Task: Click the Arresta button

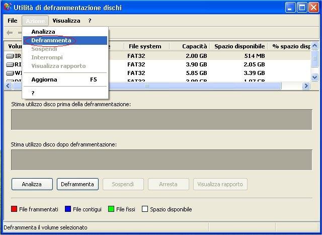Action: click(x=169, y=184)
